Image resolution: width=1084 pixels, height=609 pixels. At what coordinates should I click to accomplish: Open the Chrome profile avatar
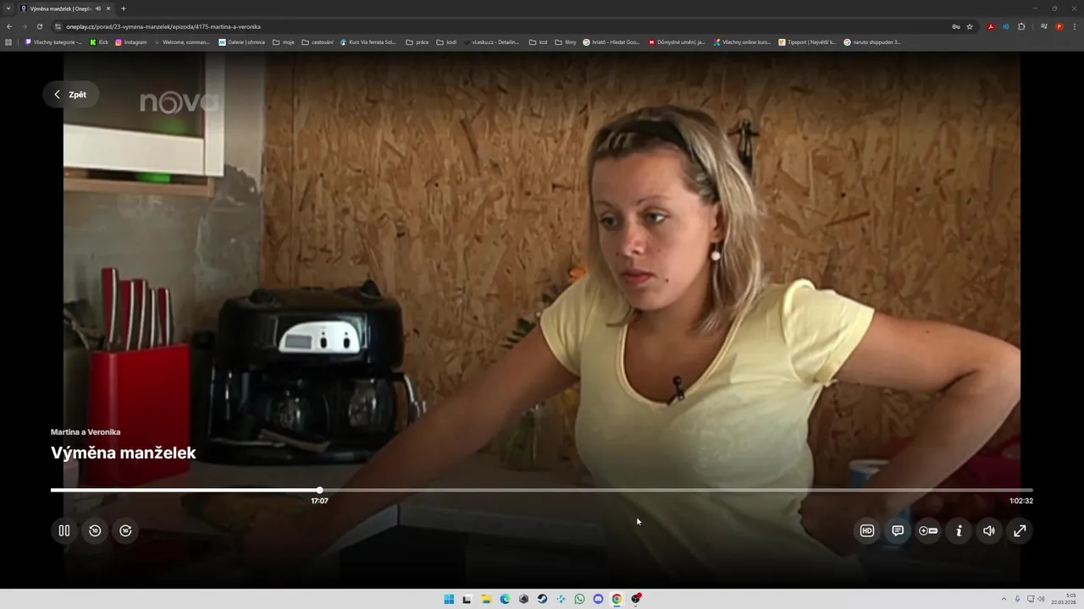1059,26
